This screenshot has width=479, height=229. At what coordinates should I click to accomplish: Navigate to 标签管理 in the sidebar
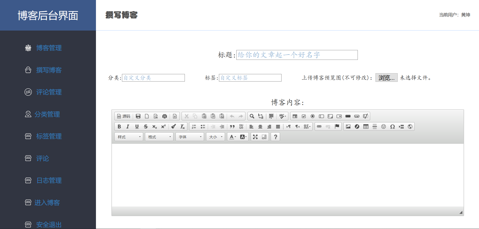[x=49, y=136]
